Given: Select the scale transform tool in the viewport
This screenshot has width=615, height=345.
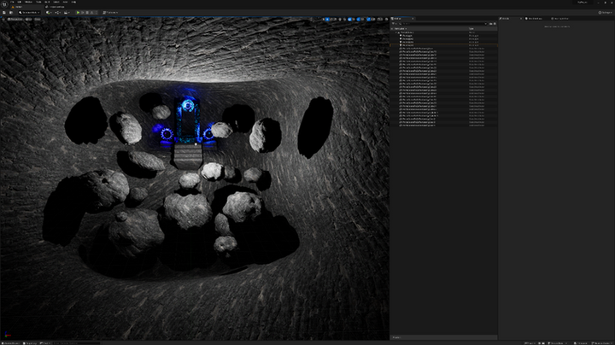Looking at the screenshot, I should [x=335, y=19].
